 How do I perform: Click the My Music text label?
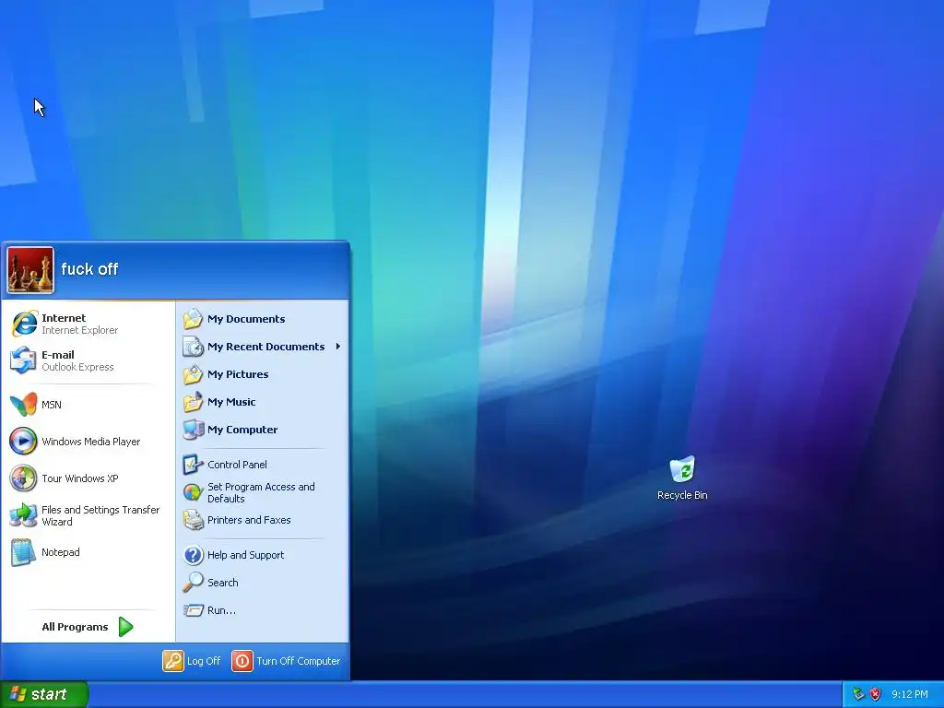(x=231, y=402)
